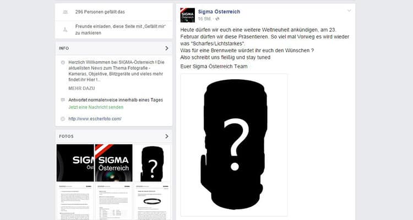Open the post options dropdown arrow
This screenshot has width=413, height=220.
[x=349, y=11]
